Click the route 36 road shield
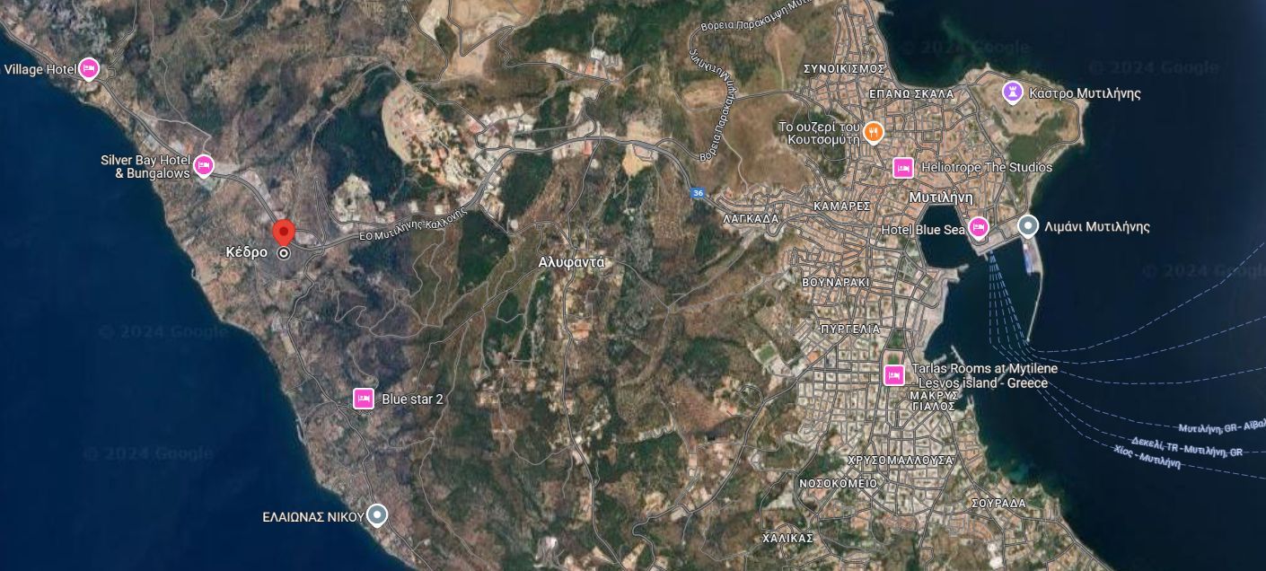Image resolution: width=1266 pixels, height=571 pixels. [x=698, y=193]
